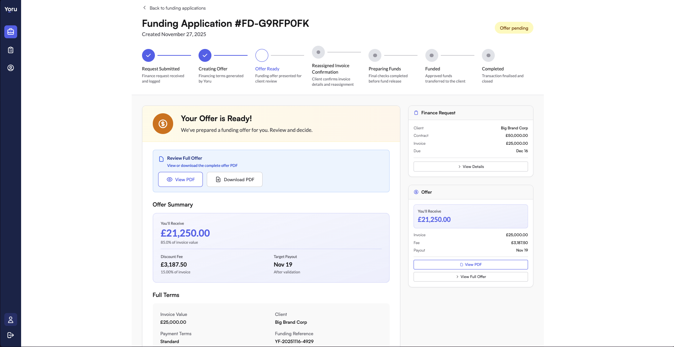Open the offer with the View PDF button
Viewport: 674px width, 347px height.
click(180, 179)
